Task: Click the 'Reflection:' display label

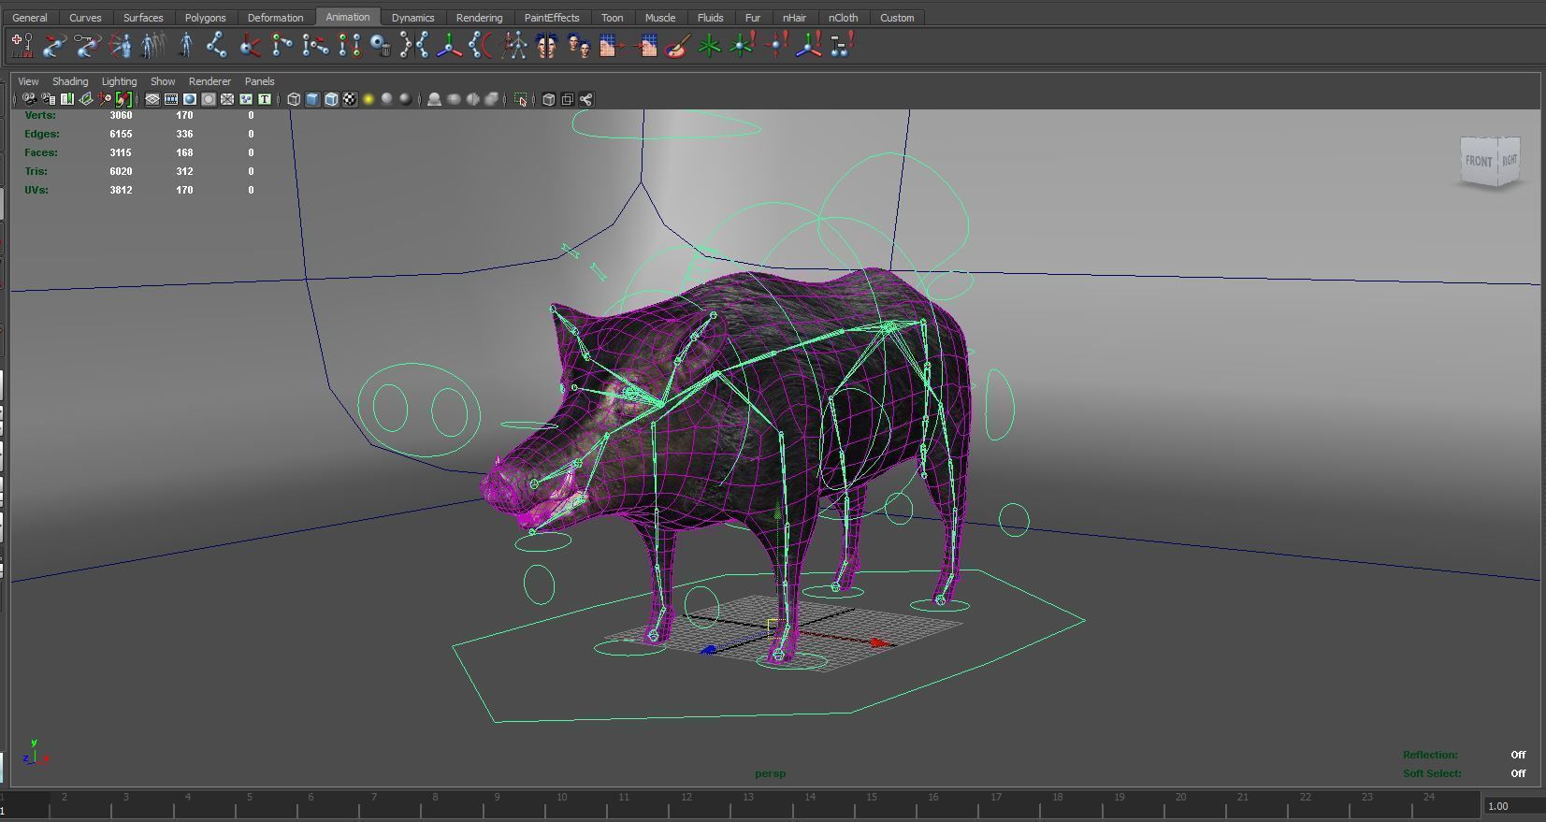Action: click(x=1430, y=755)
